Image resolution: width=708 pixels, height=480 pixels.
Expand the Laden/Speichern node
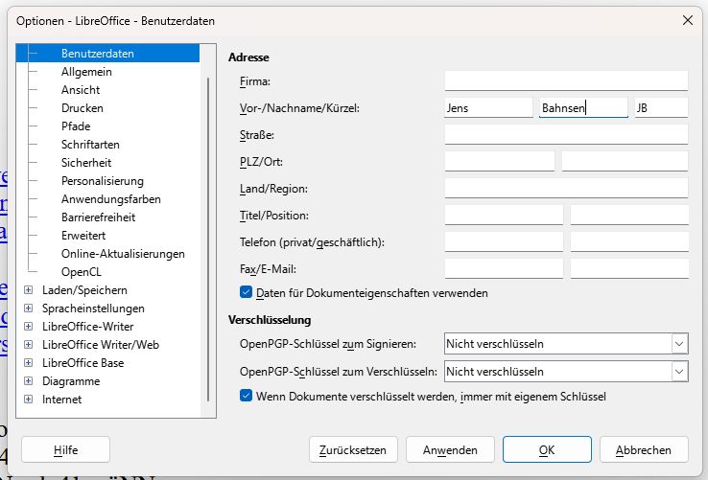(28, 289)
